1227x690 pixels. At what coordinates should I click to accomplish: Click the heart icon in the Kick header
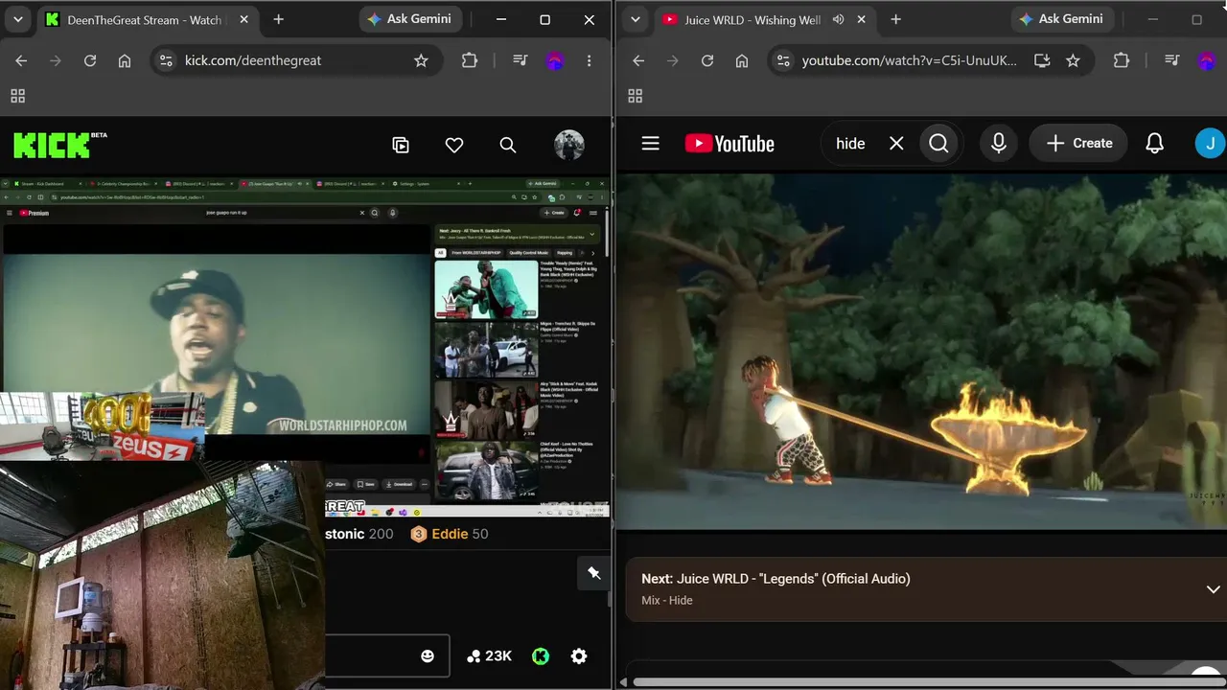click(454, 145)
